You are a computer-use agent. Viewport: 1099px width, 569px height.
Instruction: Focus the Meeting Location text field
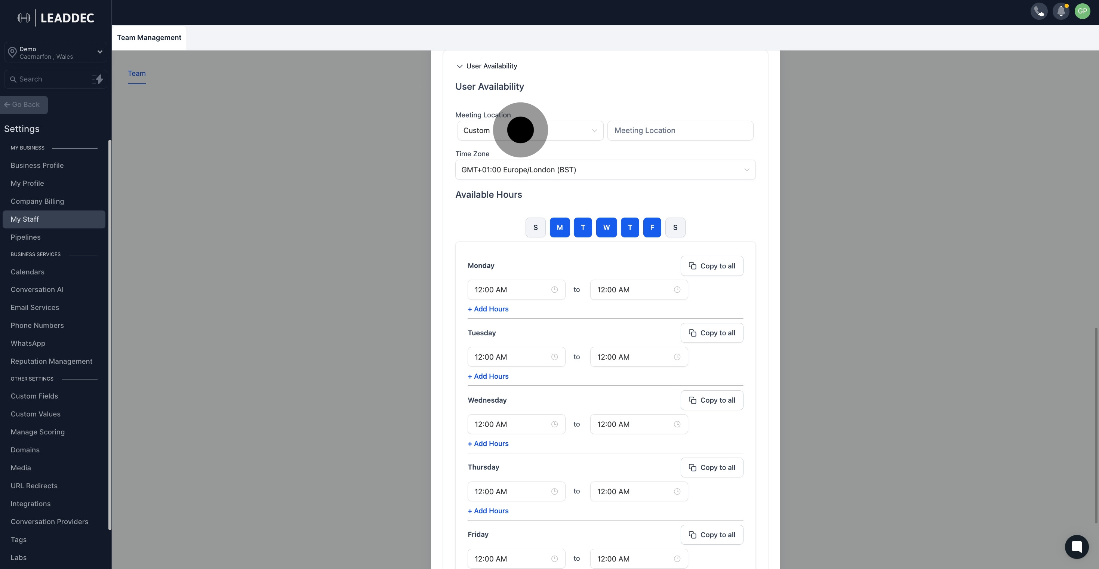click(x=680, y=130)
